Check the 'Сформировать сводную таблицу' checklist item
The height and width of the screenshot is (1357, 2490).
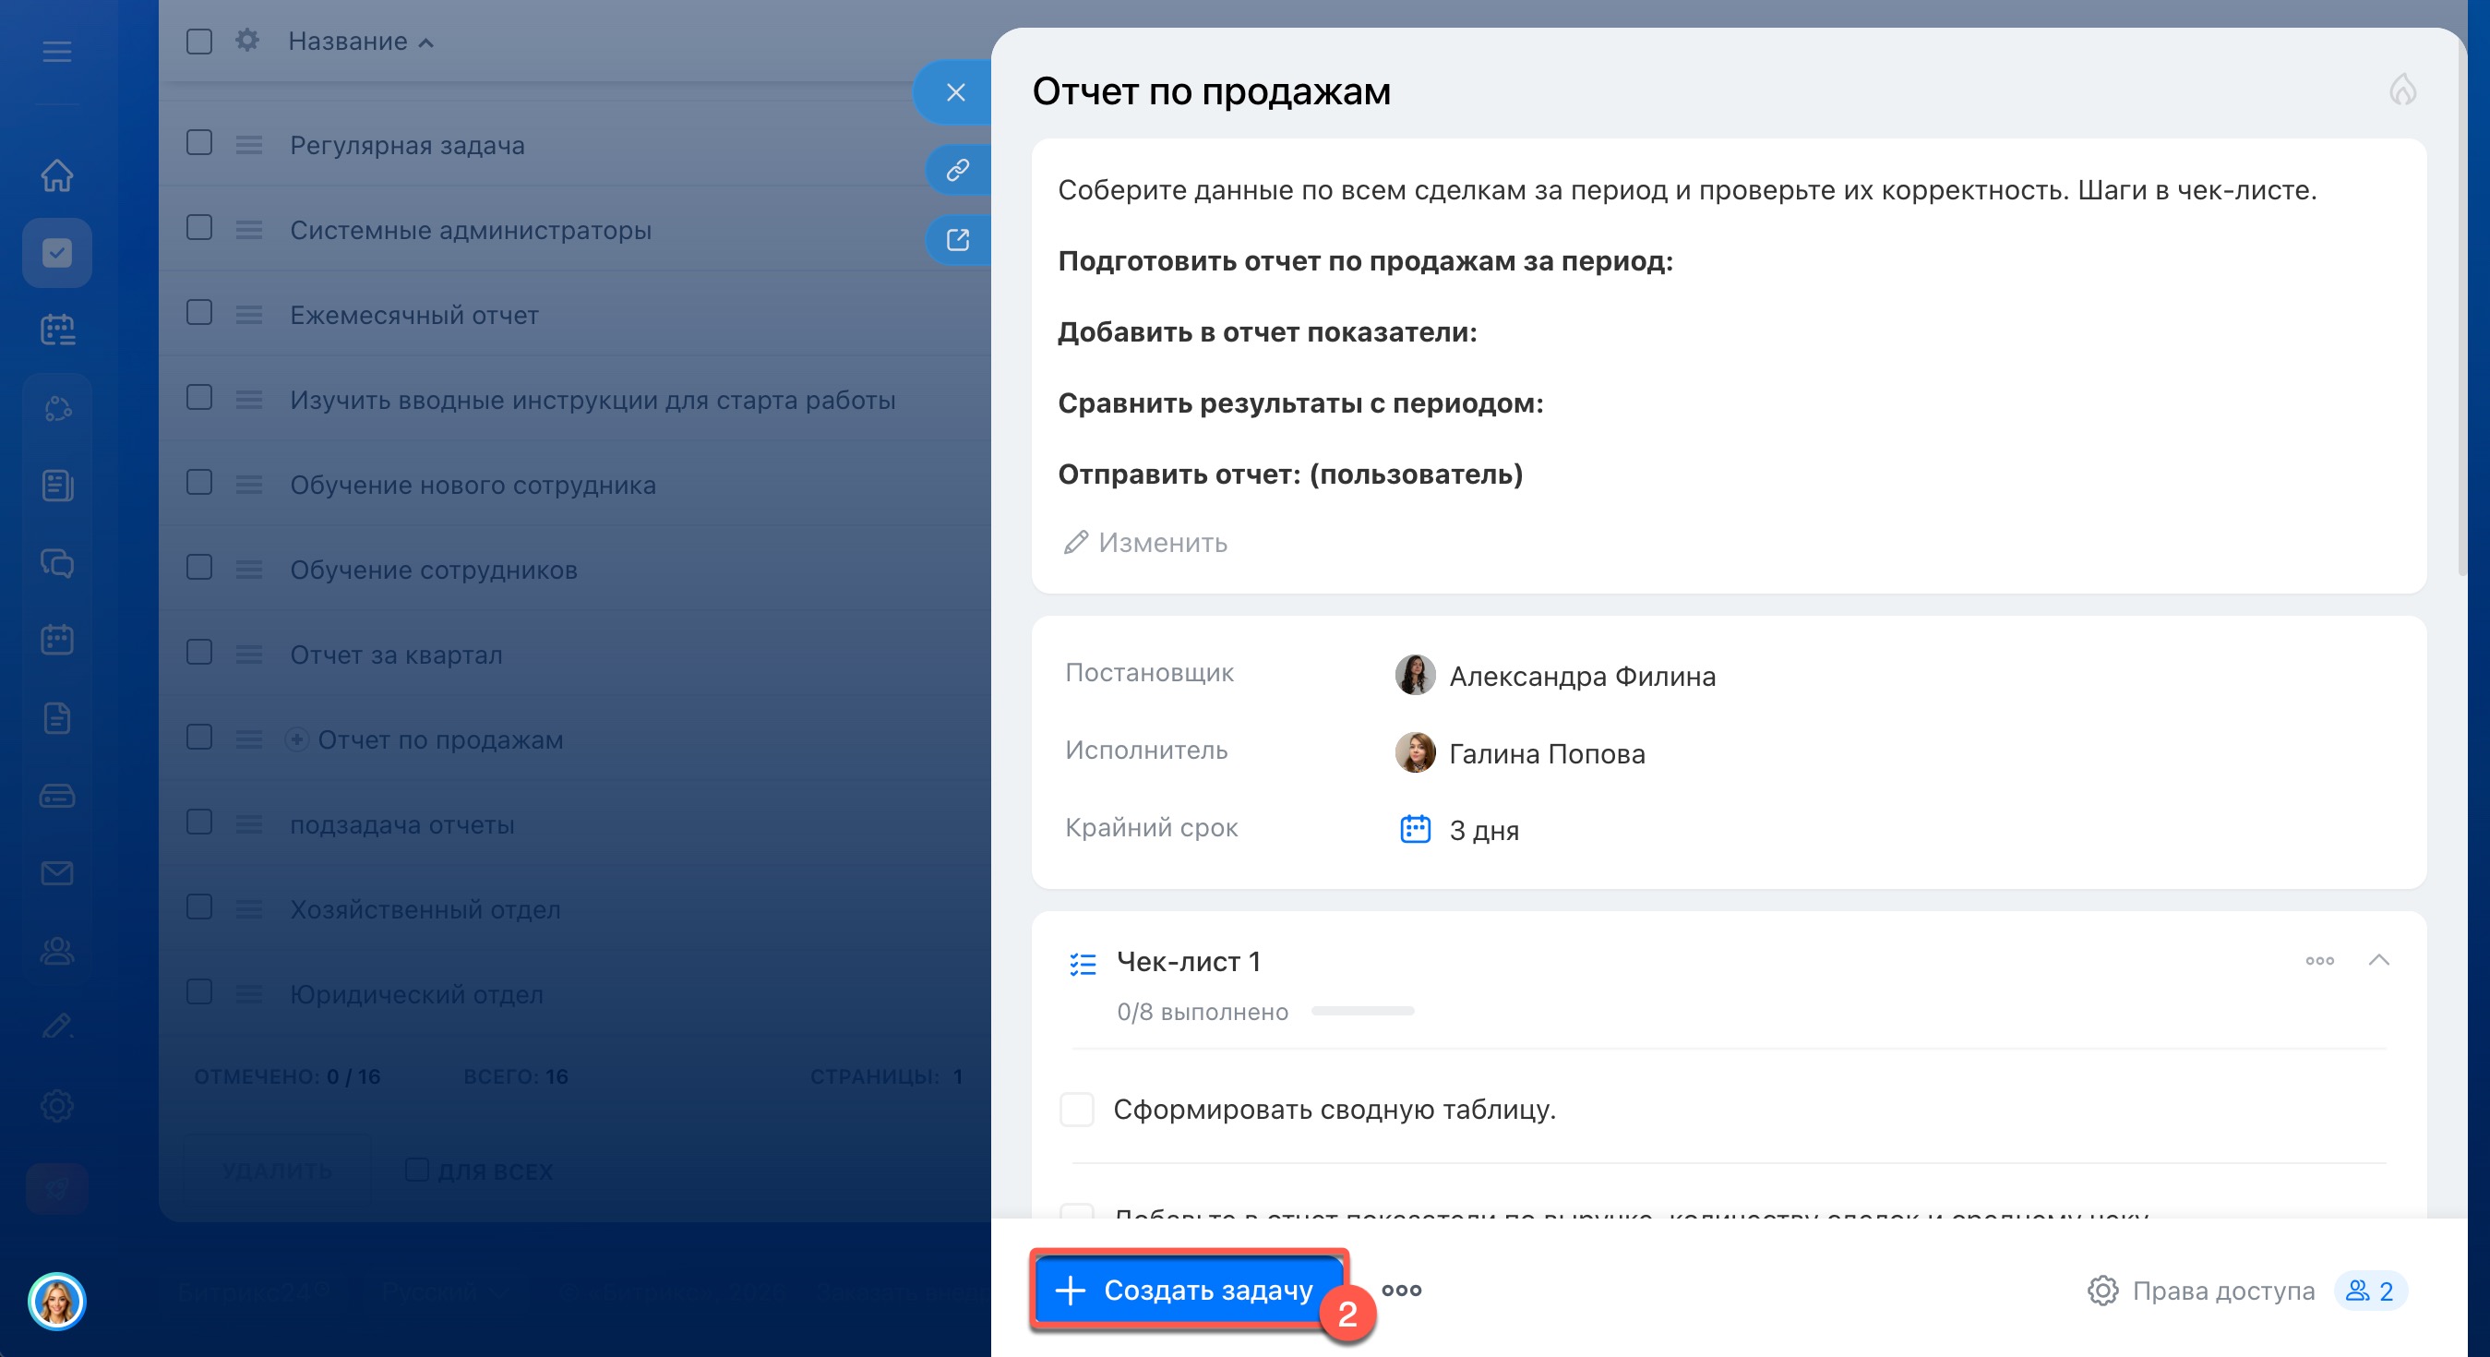1076,1109
